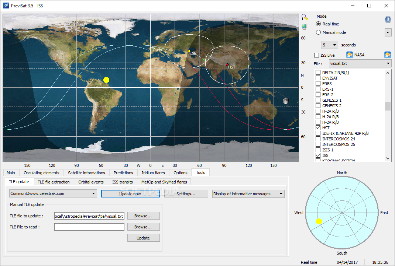Check the INTERCOSMOS 24 satellite
Image resolution: width=395 pixels, height=266 pixels.
pos(318,139)
